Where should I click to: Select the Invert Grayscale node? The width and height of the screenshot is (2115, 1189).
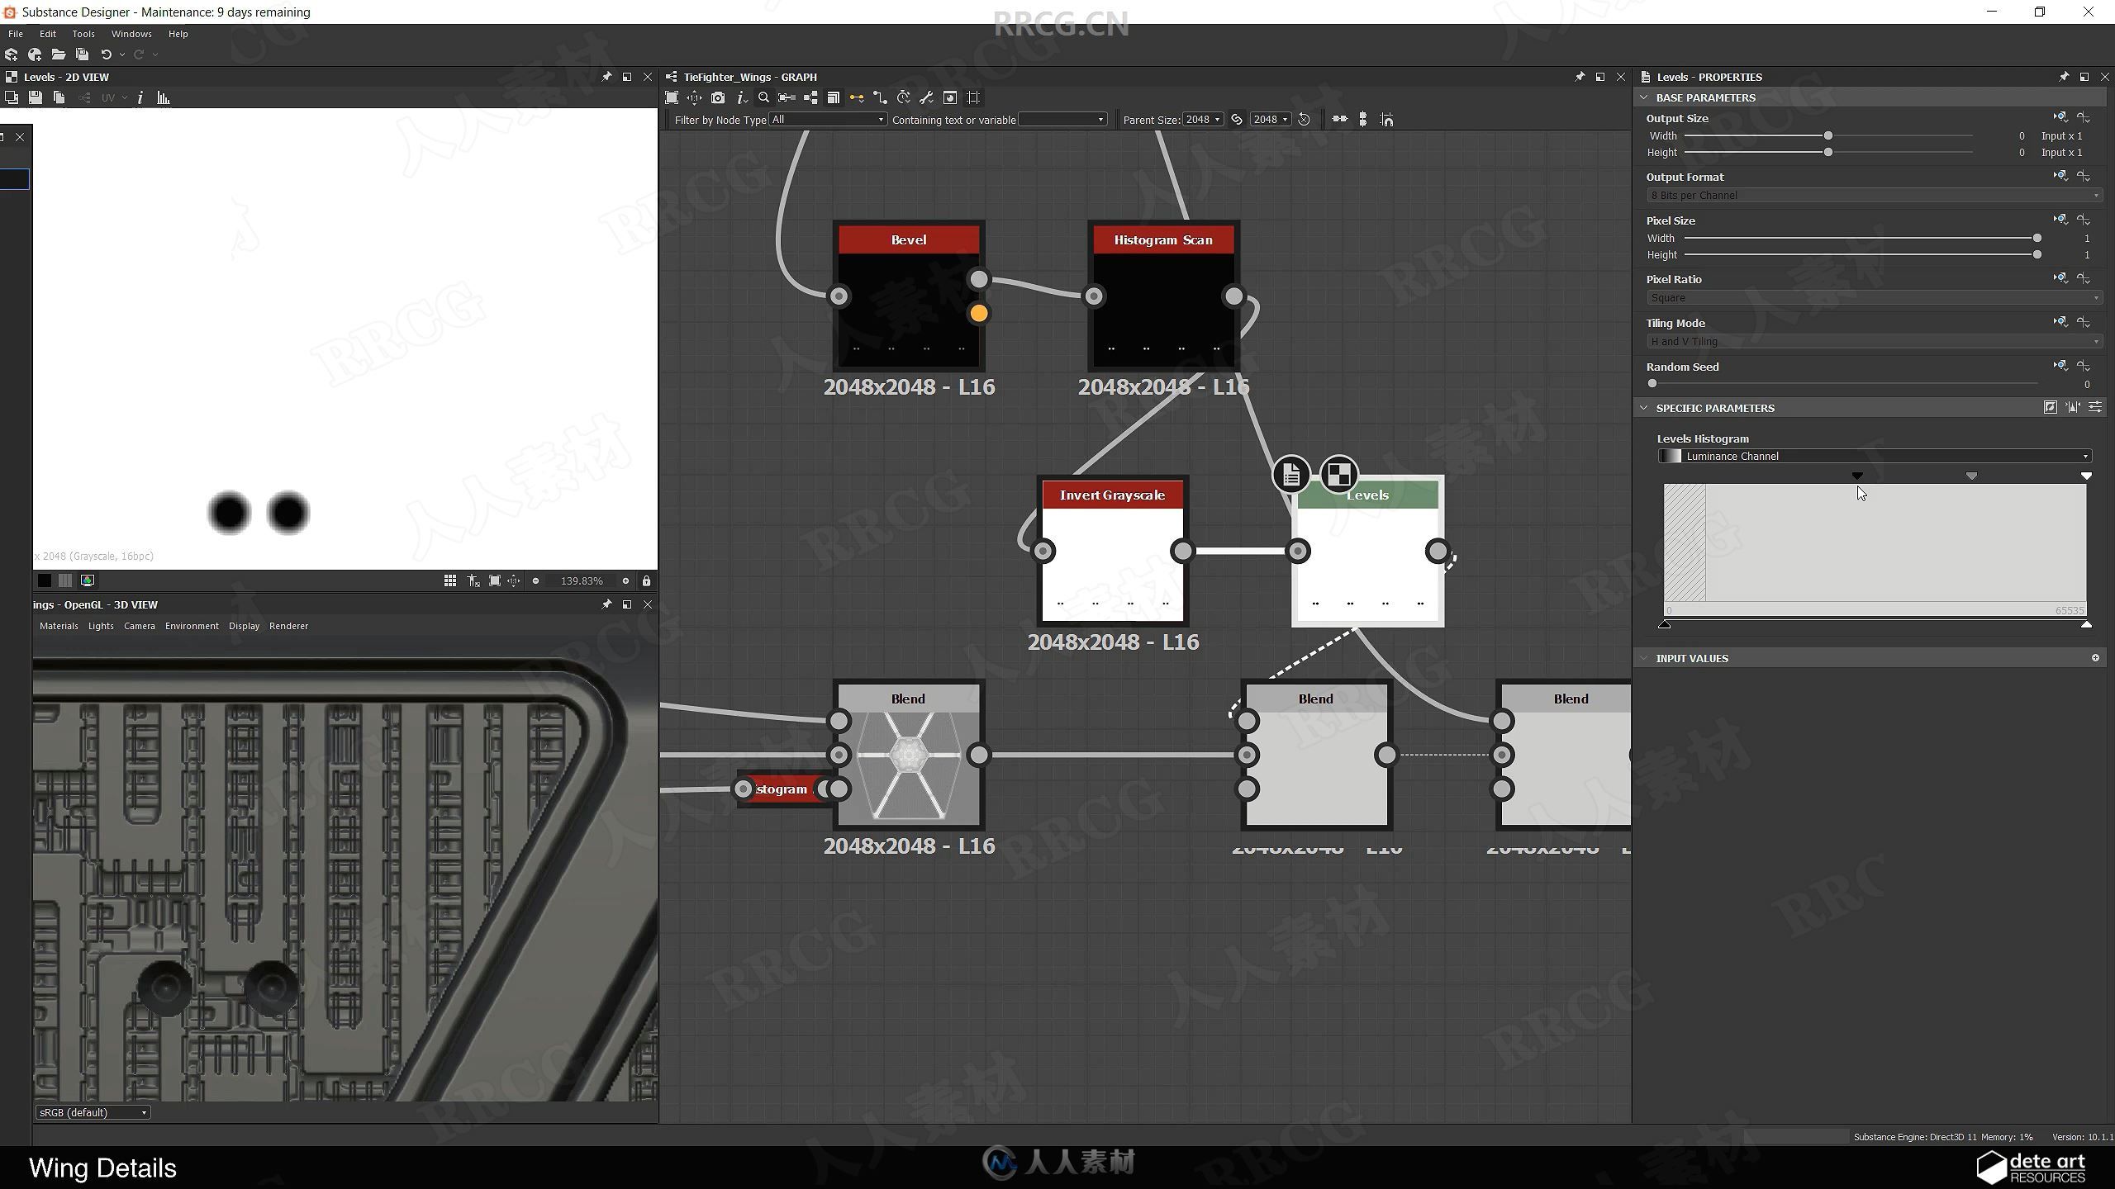pos(1111,552)
